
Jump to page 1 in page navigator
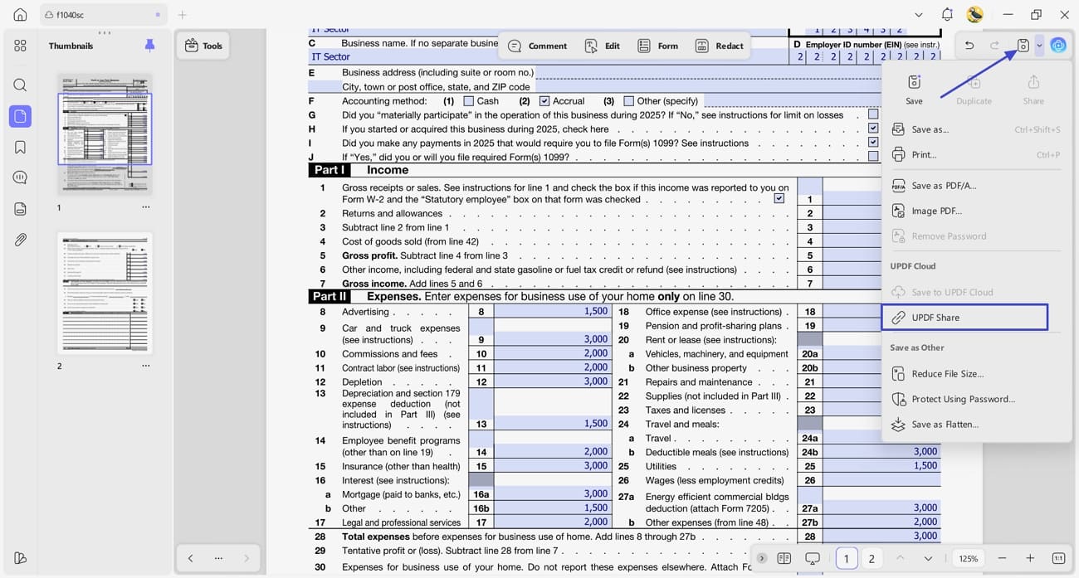(x=847, y=558)
